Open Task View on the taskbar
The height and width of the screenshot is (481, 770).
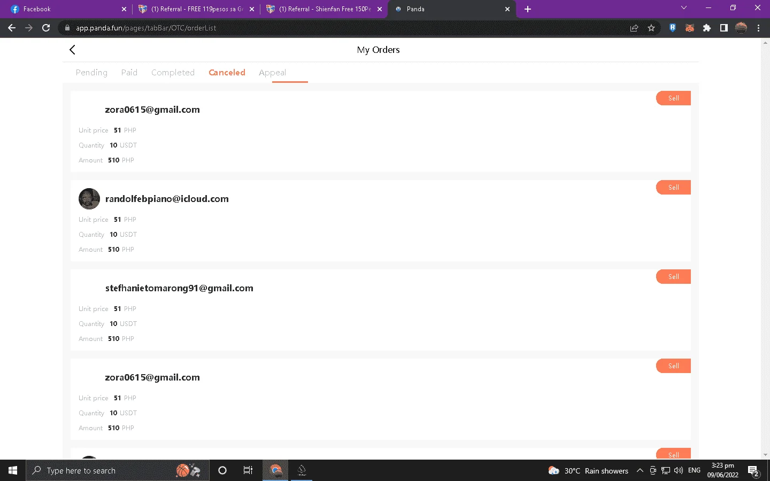point(248,470)
